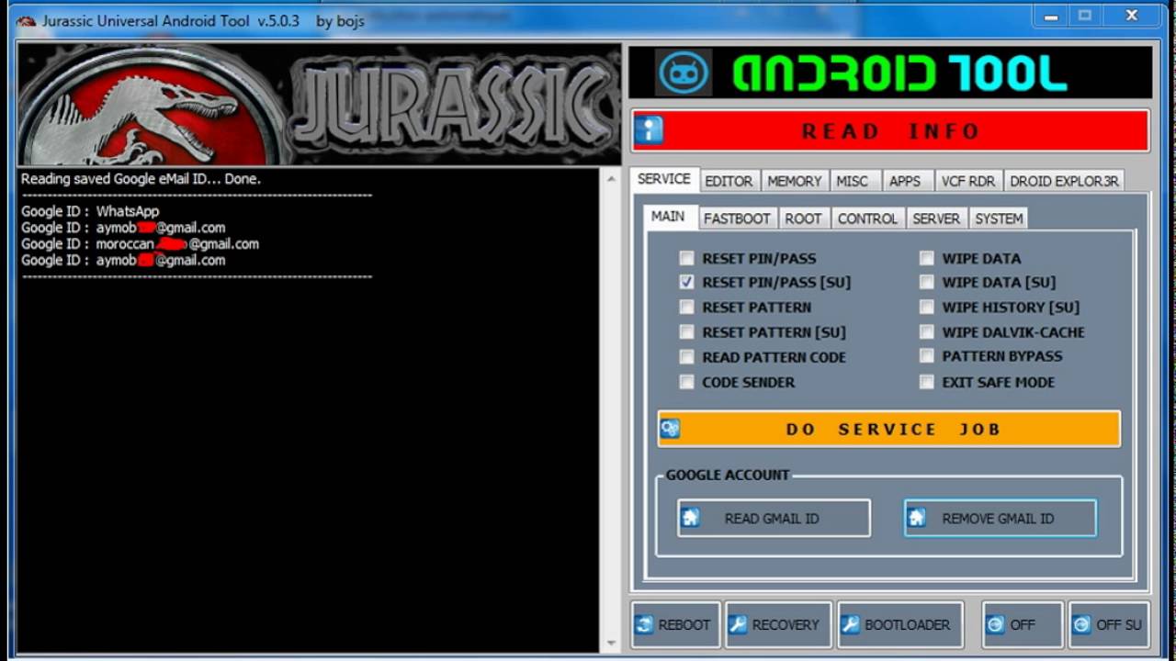Viewport: 1176px width, 661px height.
Task: Click the OFF SU power icon
Action: (x=1082, y=624)
